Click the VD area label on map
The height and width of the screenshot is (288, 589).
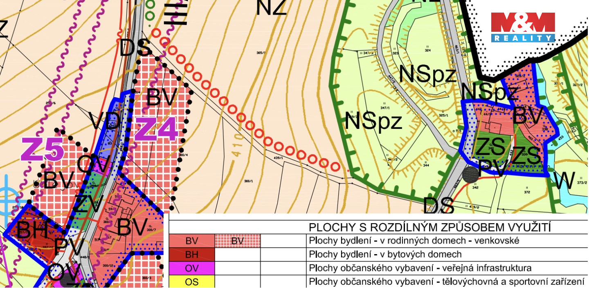(105, 121)
